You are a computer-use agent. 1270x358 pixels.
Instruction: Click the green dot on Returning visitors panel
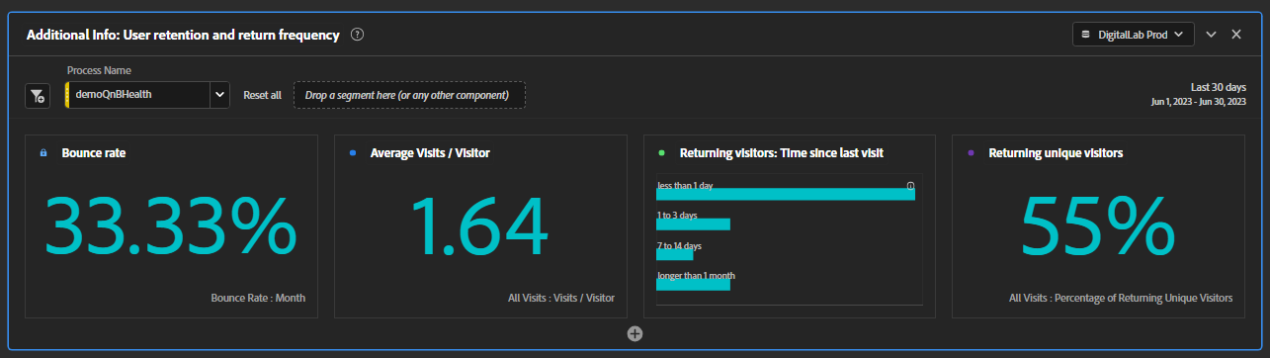(x=662, y=153)
